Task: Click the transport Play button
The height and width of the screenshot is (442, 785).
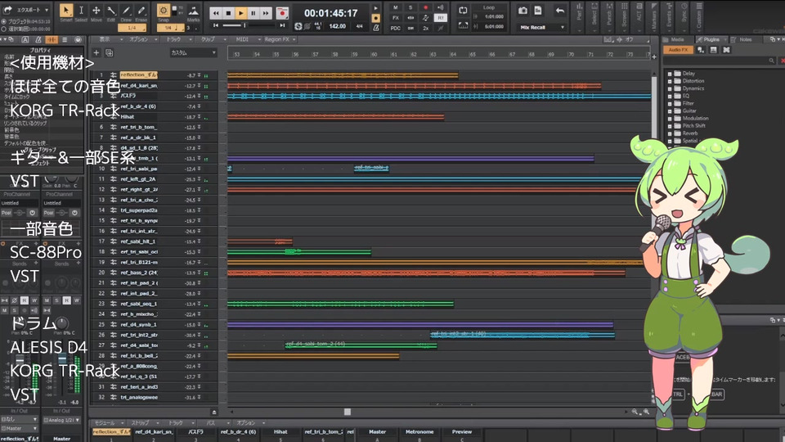Action: tap(240, 13)
